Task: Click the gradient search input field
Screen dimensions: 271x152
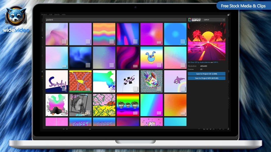Action: coord(116,20)
